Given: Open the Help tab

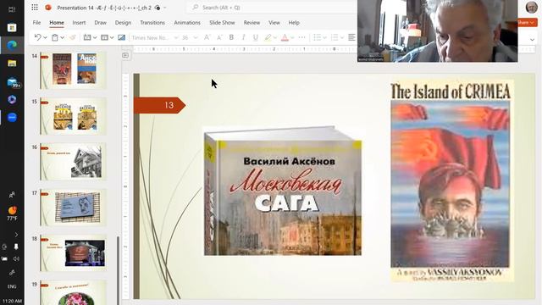Looking at the screenshot, I should [x=294, y=23].
